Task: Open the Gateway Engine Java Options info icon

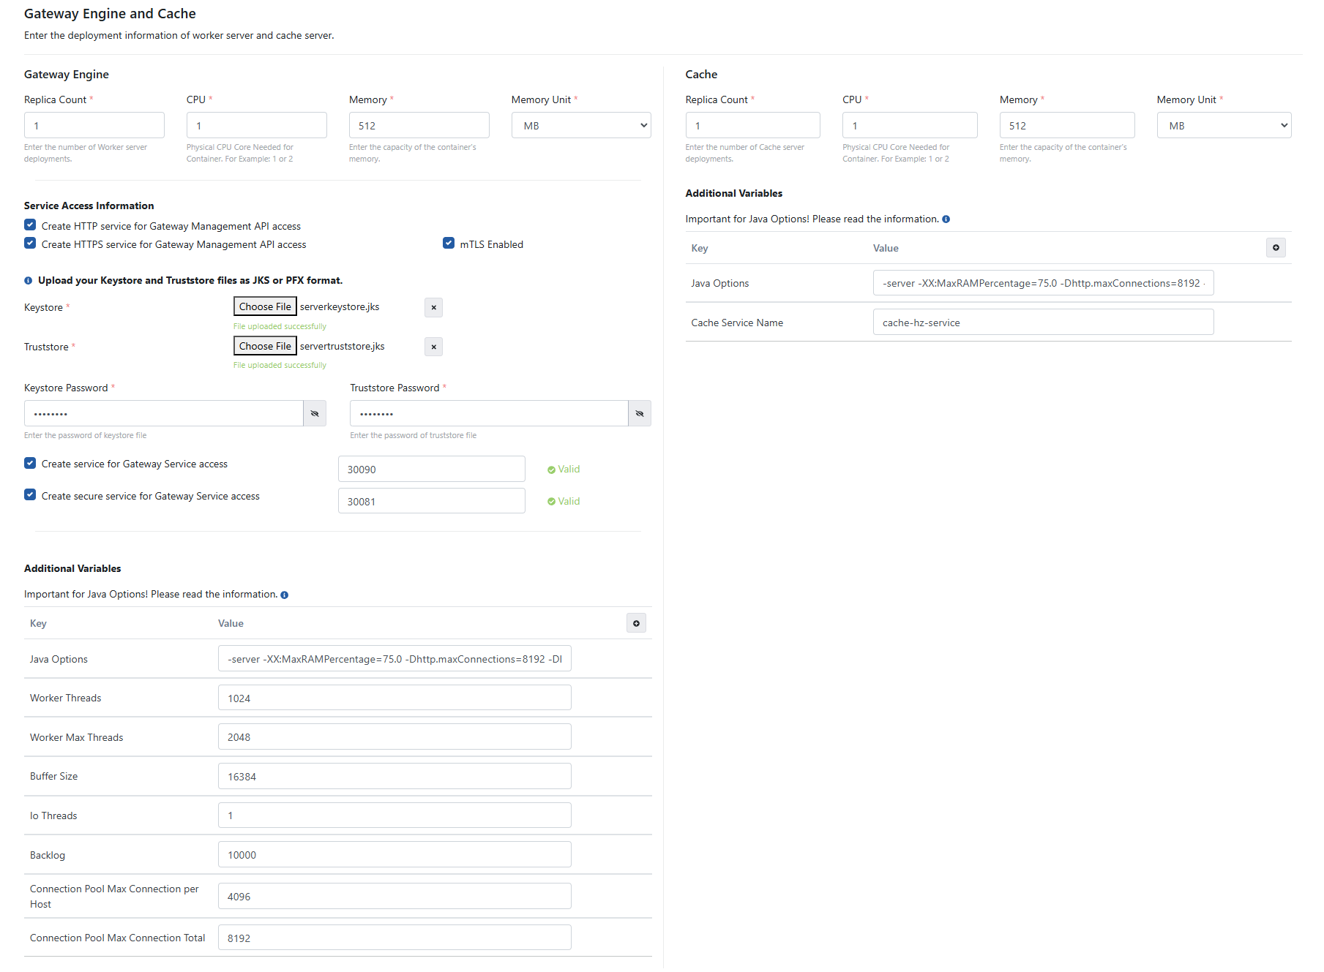Action: (285, 595)
